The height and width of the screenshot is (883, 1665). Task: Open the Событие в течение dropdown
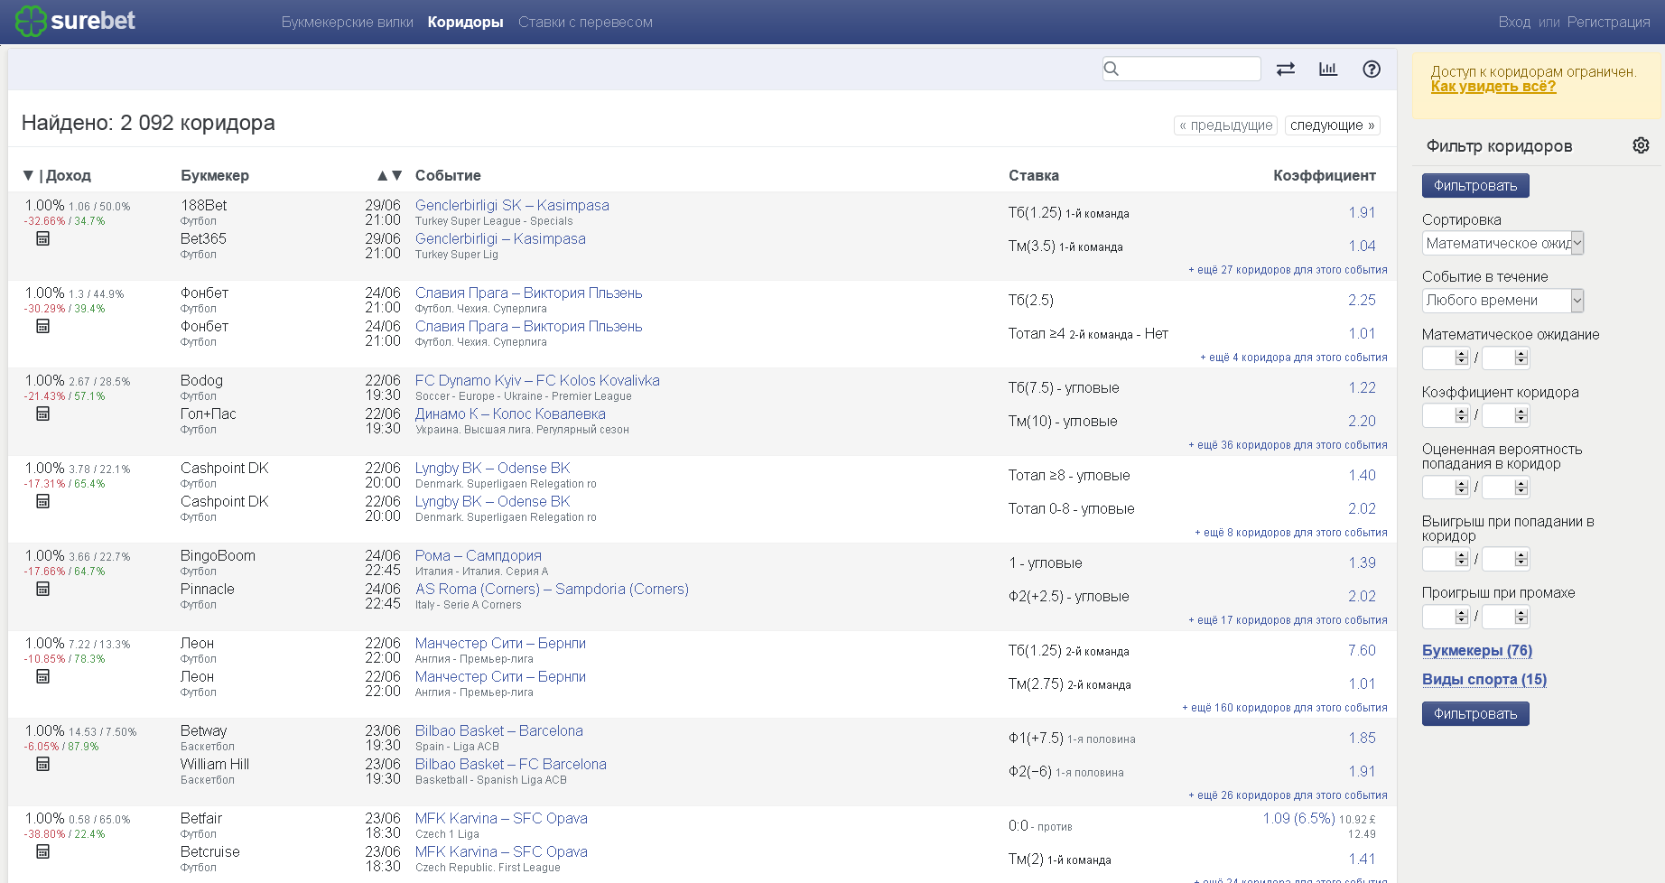point(1502,300)
